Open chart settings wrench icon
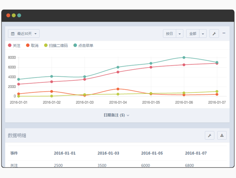 pos(214,34)
